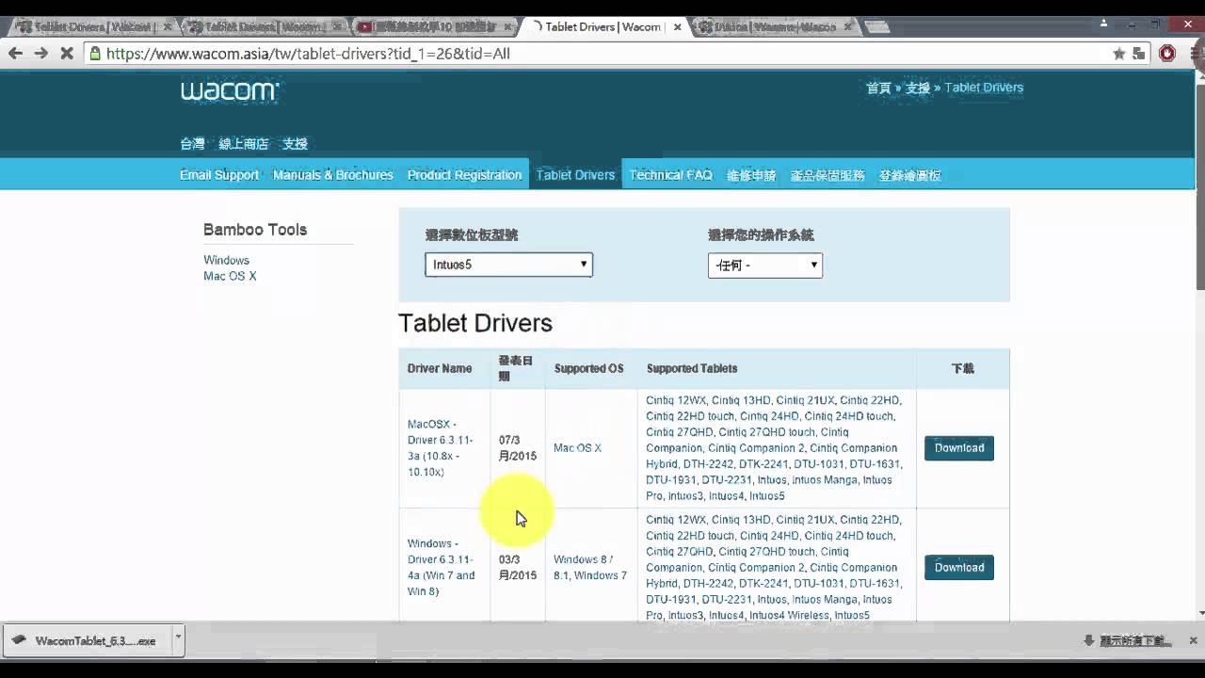
Task: Click the 07/3月/2015 date cell
Action: [x=517, y=448]
